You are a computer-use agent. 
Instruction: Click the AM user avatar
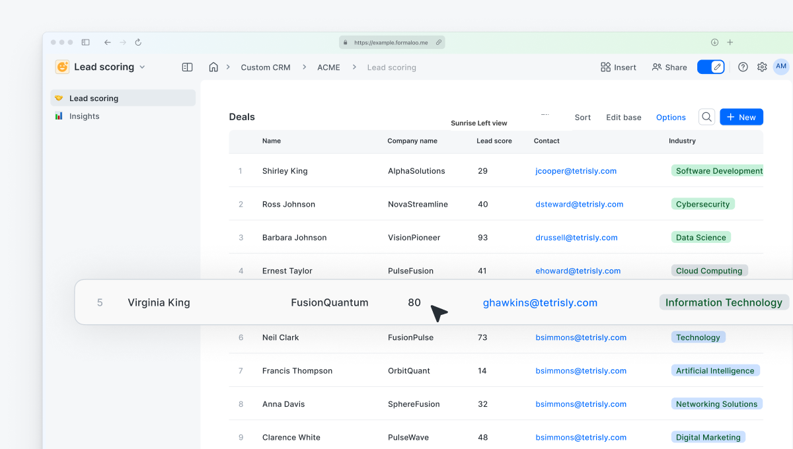pyautogui.click(x=781, y=67)
